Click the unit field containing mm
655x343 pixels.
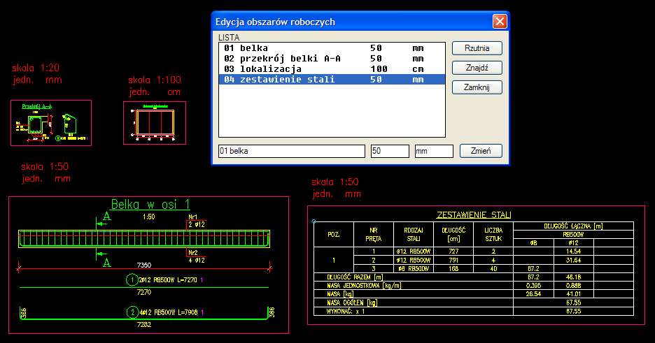pos(434,151)
